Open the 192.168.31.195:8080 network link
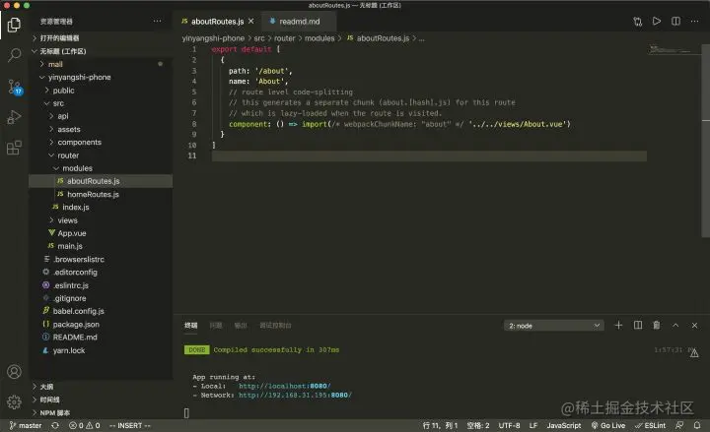Image resolution: width=710 pixels, height=432 pixels. click(295, 395)
